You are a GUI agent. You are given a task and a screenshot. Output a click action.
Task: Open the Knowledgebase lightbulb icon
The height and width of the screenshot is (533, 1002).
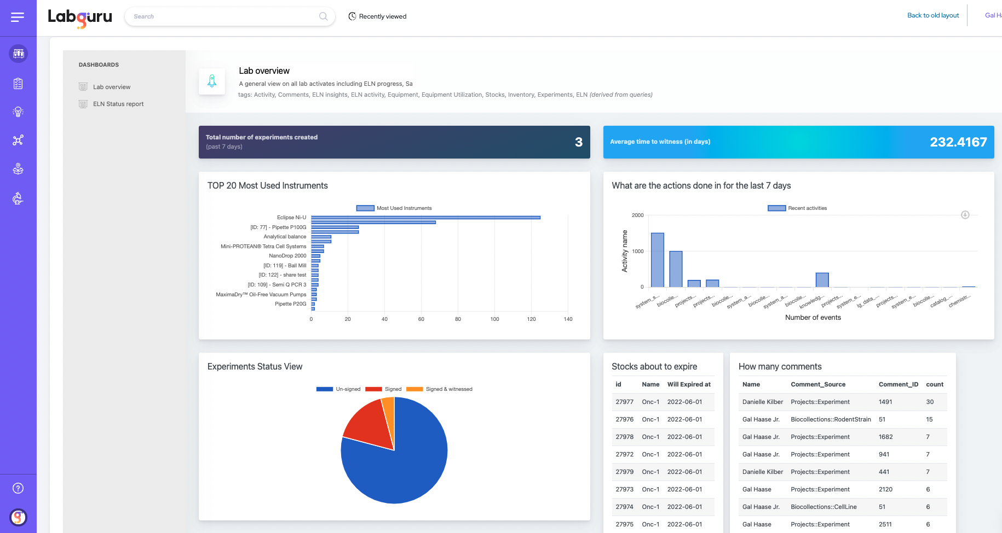tap(18, 112)
